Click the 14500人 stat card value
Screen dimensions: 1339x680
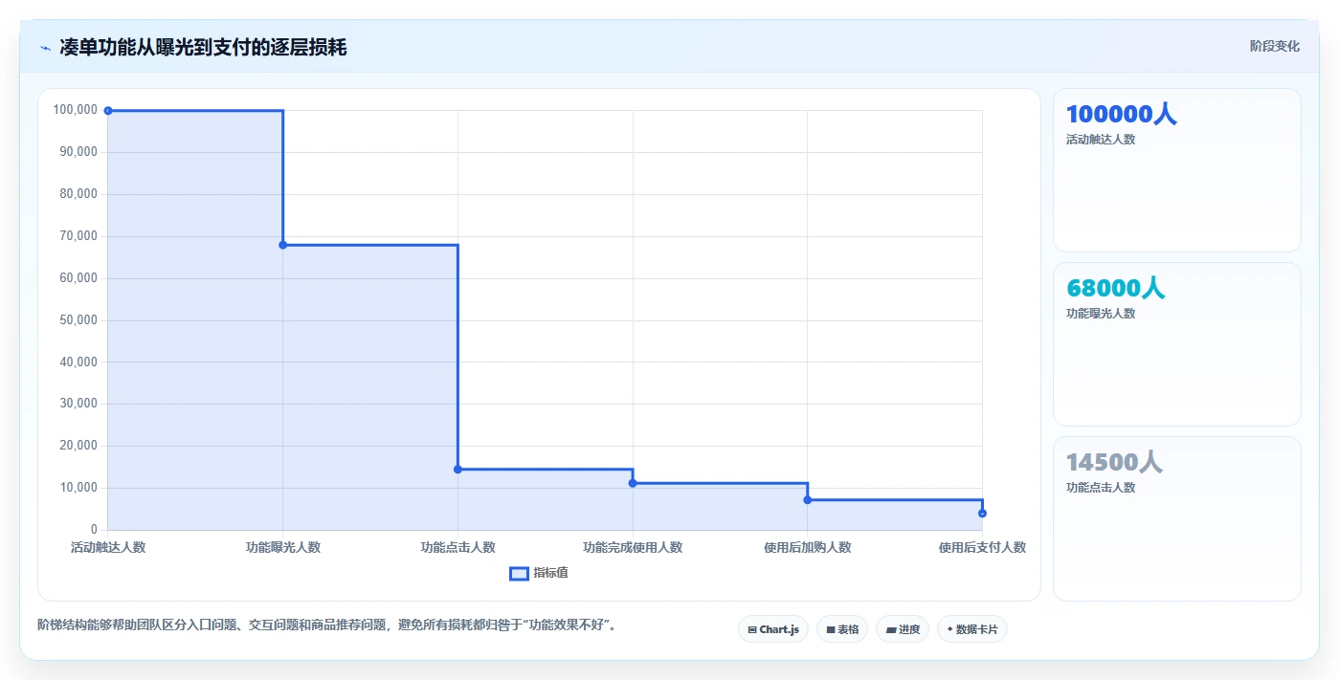click(x=1114, y=462)
